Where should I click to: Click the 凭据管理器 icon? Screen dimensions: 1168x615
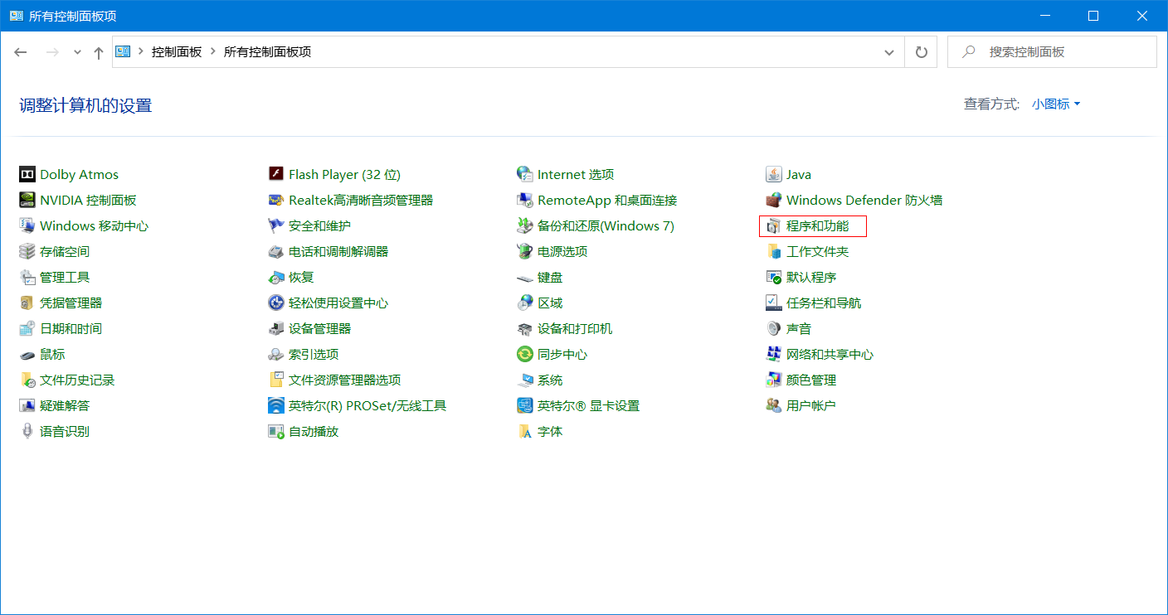27,303
